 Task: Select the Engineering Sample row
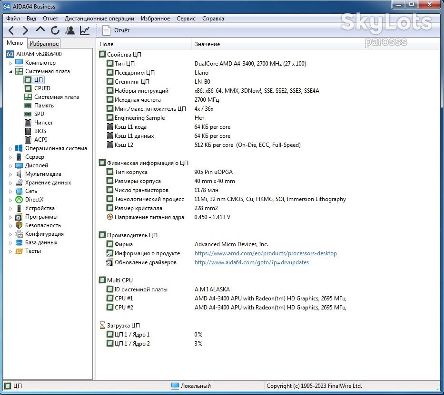(267, 118)
